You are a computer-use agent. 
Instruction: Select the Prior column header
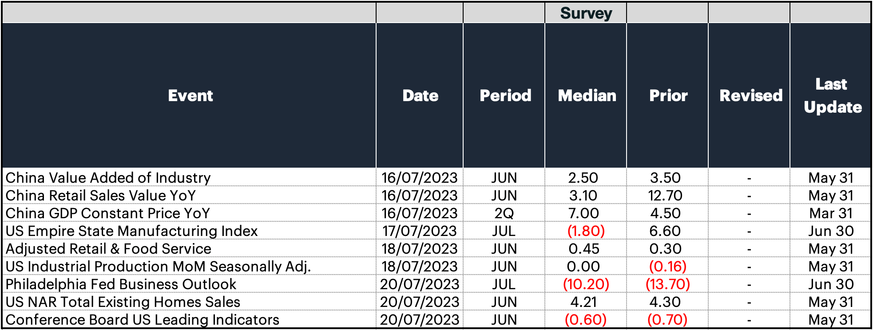click(x=668, y=95)
